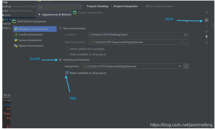
Task: Uncheck Make available to all projects under Existing environment
Action: point(67,73)
